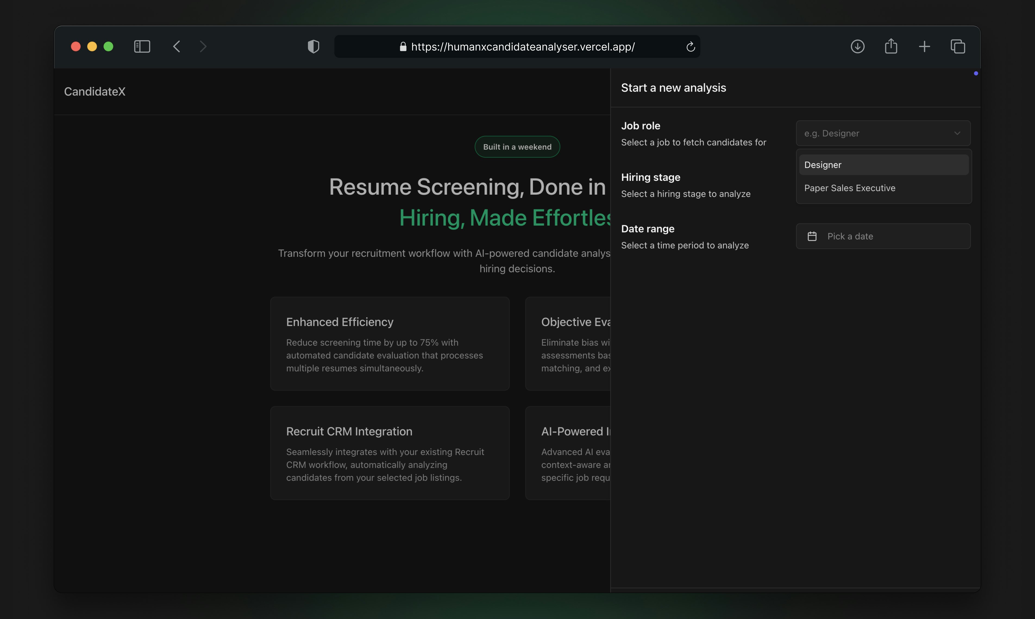The height and width of the screenshot is (619, 1035).
Task: Click the address bar URL field
Action: pyautogui.click(x=522, y=47)
